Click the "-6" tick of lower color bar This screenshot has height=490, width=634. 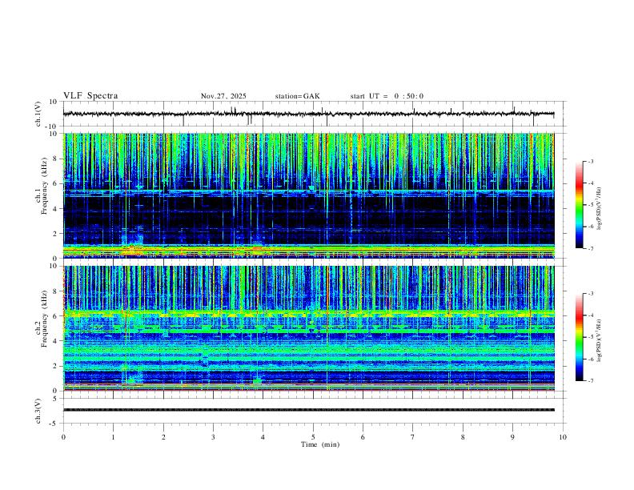click(x=591, y=359)
